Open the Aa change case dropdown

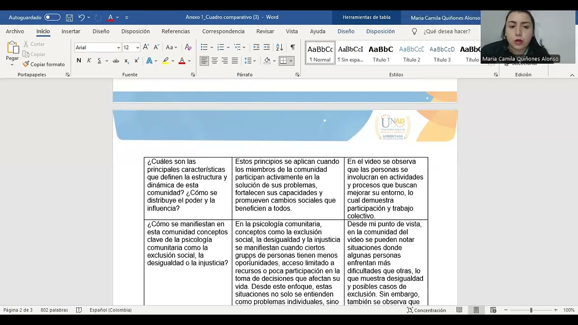pyautogui.click(x=171, y=47)
